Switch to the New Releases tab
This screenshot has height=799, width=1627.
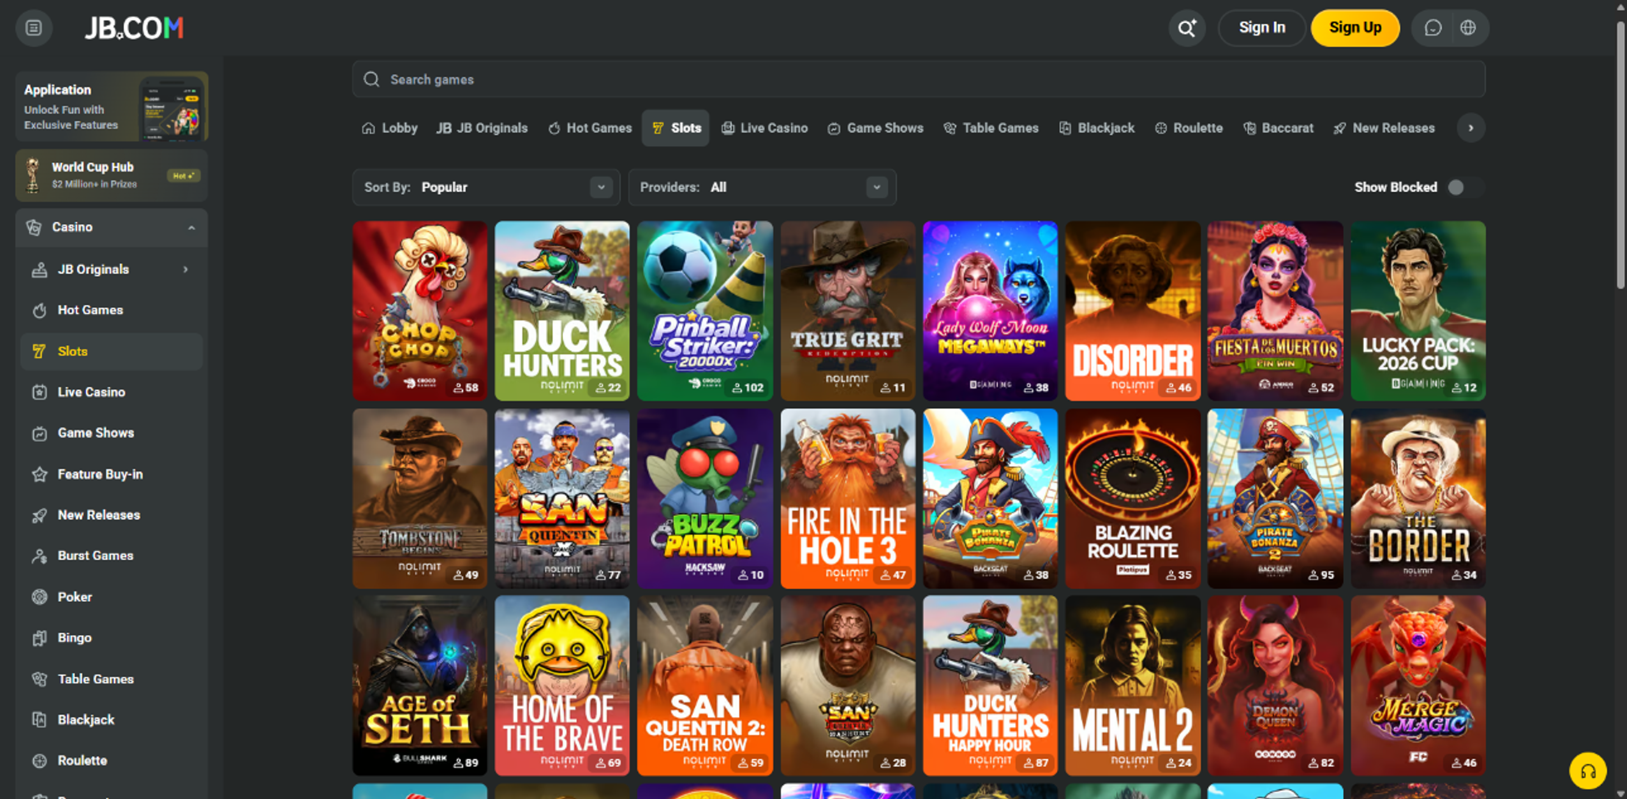(1384, 128)
